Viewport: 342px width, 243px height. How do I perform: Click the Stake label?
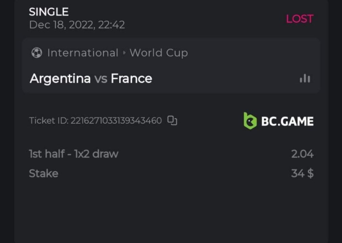(x=43, y=173)
